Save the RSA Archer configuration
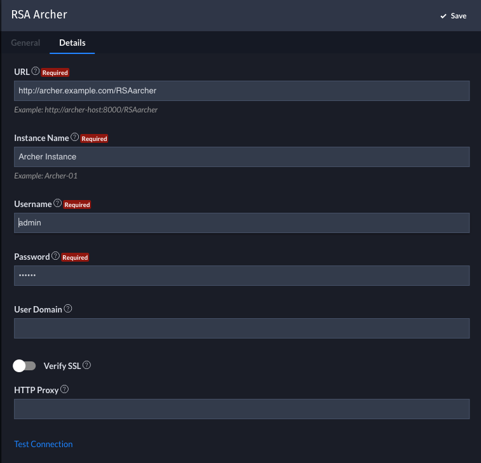The height and width of the screenshot is (463, 481). click(454, 16)
